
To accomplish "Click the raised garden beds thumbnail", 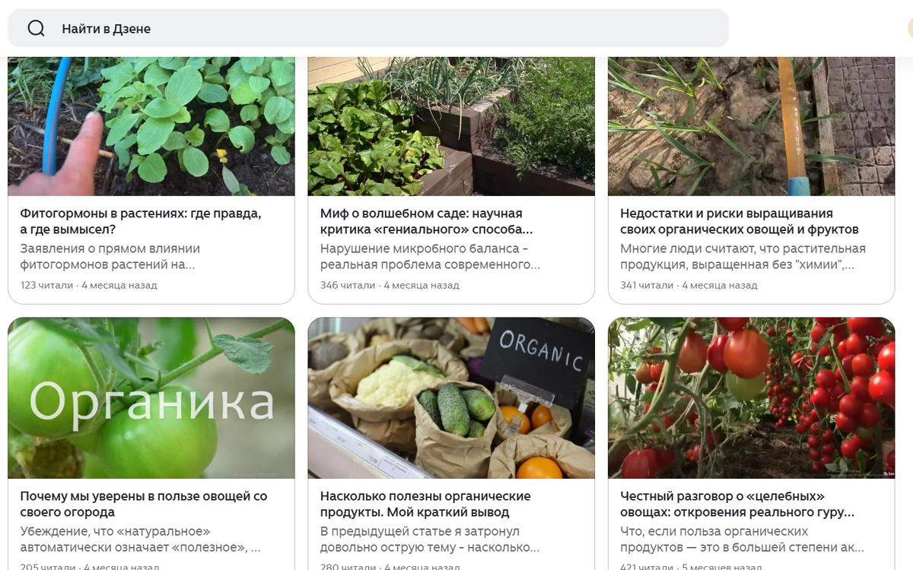I will [x=451, y=126].
